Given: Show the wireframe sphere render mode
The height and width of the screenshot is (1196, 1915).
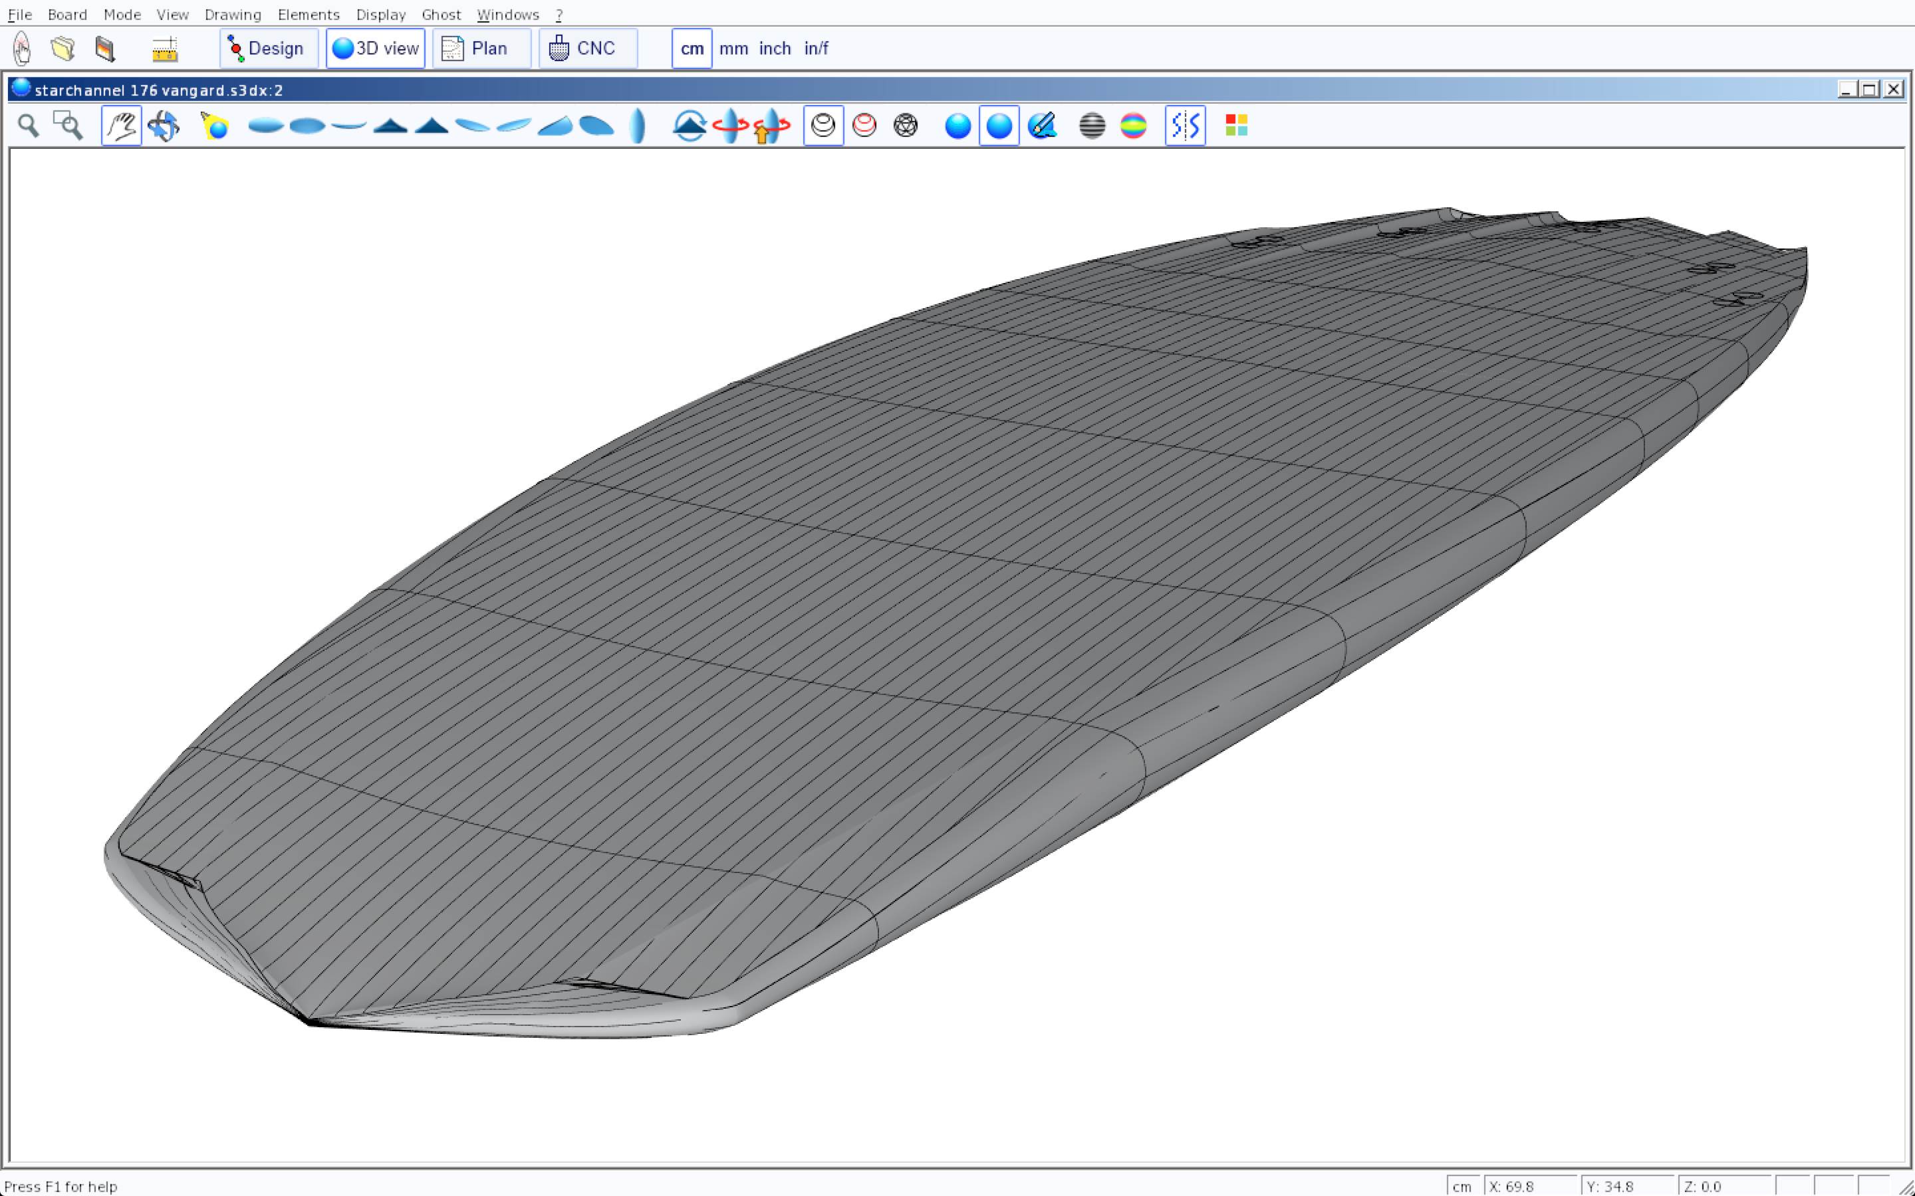Looking at the screenshot, I should pos(905,126).
